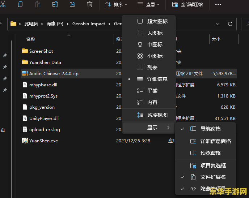249x198 pixels.
Task: Choose 超大图标 extra large icons view
Action: pyautogui.click(x=149, y=21)
